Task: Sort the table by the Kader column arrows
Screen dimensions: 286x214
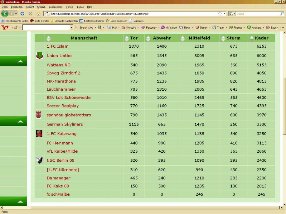Action: coord(251,38)
